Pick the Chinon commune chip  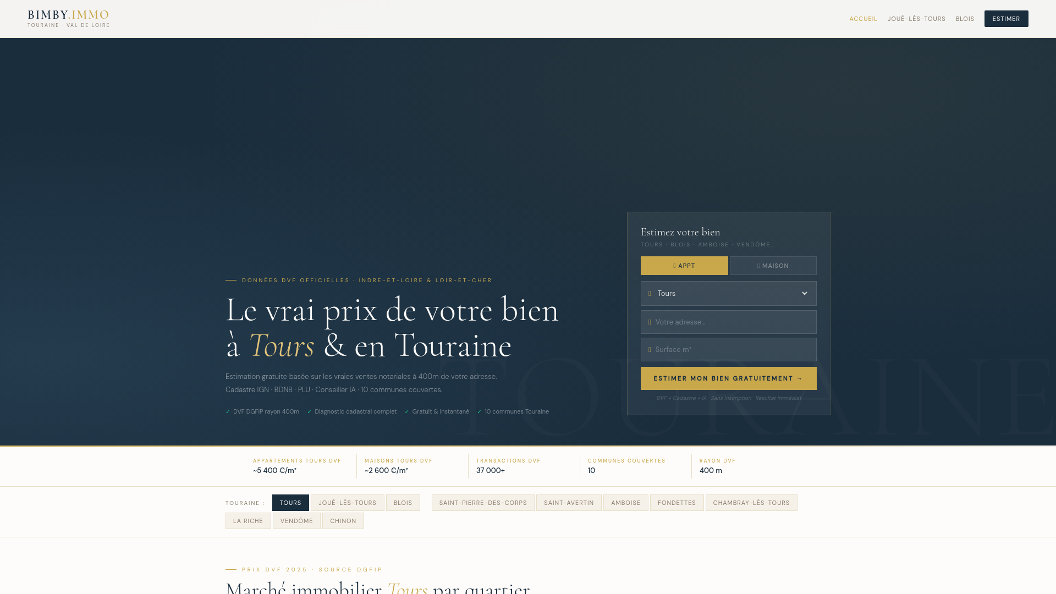click(343, 521)
